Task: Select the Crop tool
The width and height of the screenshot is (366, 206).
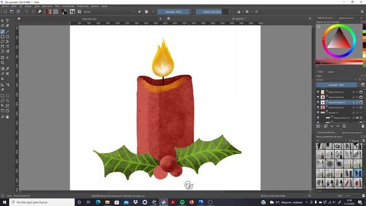Action: click(x=2, y=62)
